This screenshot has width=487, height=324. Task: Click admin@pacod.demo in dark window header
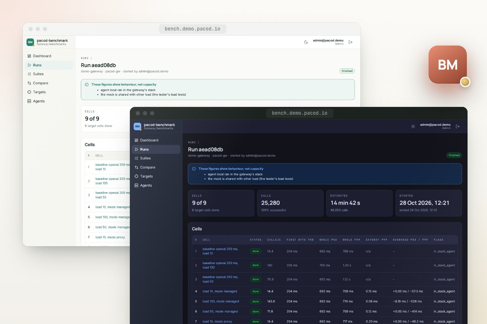435,125
